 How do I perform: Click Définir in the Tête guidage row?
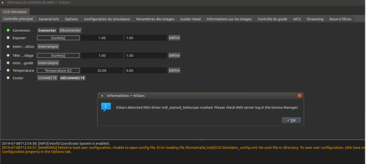pyautogui.click(x=174, y=56)
